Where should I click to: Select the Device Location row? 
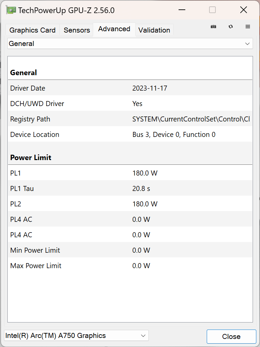[130, 135]
